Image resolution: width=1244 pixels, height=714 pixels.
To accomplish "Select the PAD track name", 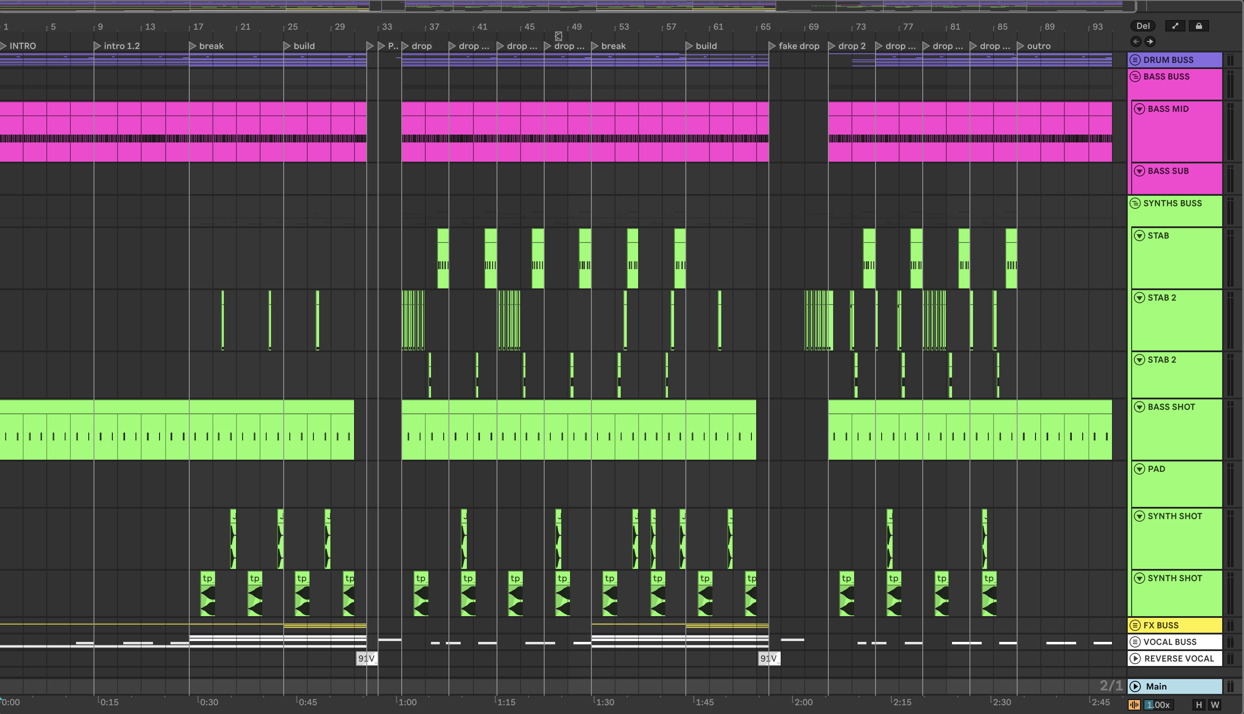I will click(1156, 469).
